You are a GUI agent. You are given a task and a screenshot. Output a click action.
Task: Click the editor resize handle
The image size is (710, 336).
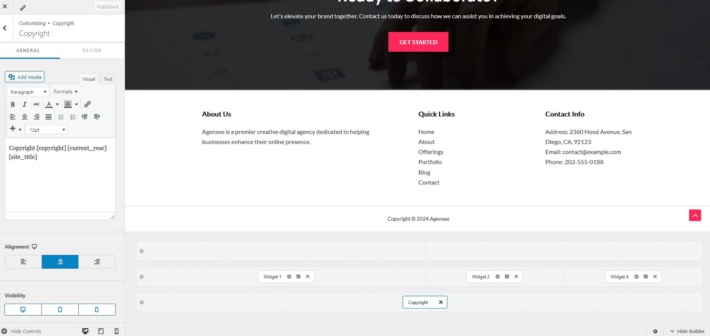point(112,216)
